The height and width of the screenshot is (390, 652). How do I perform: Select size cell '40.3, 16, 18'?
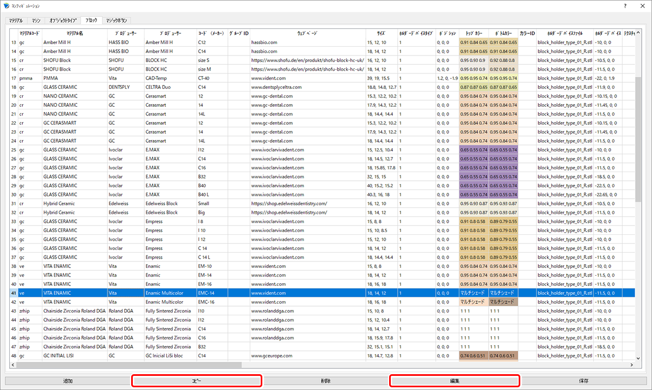point(382,195)
